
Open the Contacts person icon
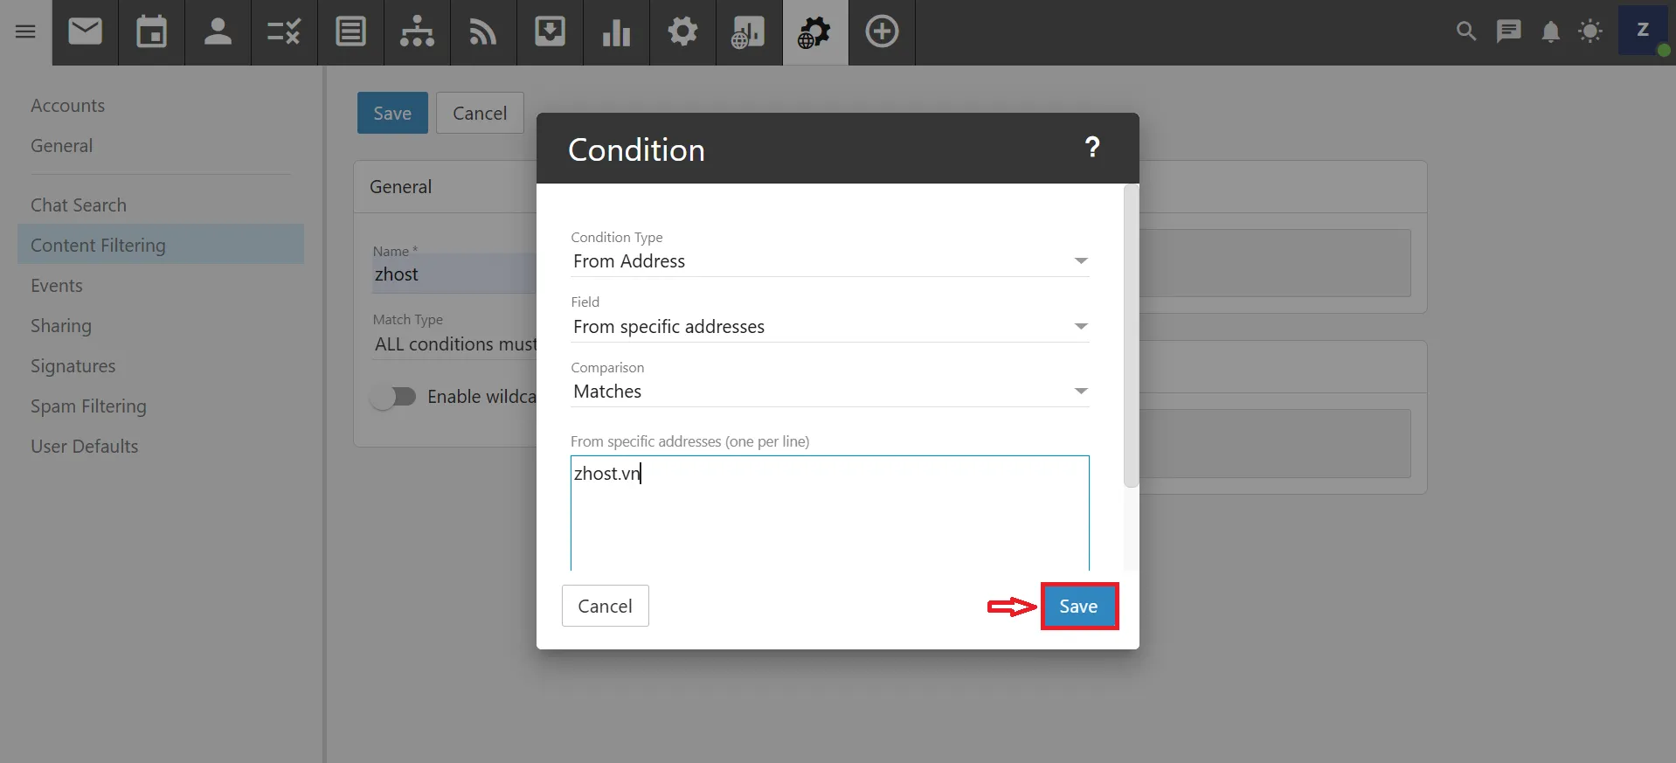pos(218,32)
